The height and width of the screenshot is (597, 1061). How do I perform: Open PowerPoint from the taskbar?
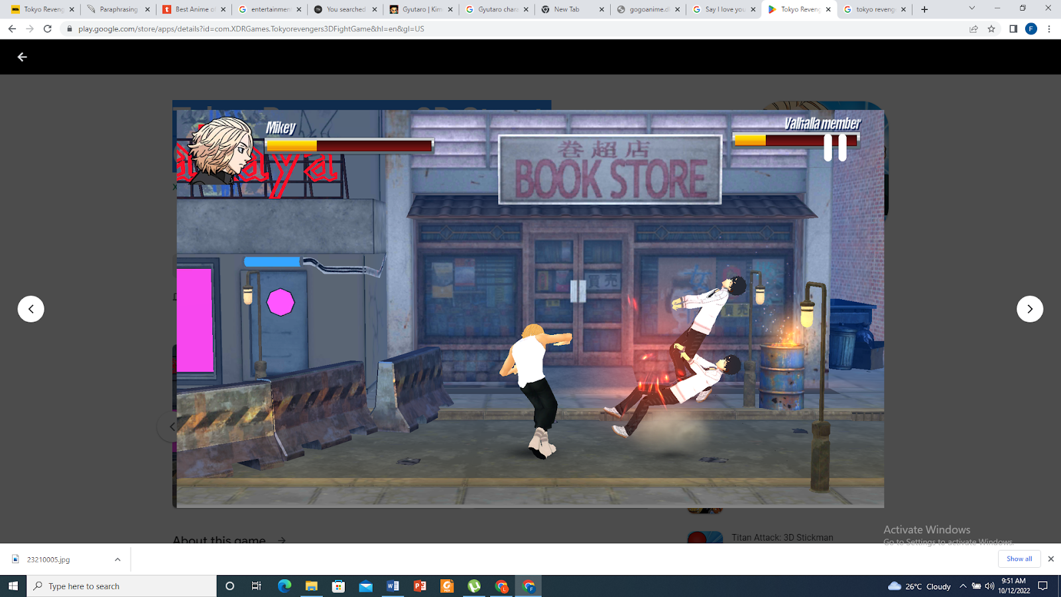tap(420, 586)
